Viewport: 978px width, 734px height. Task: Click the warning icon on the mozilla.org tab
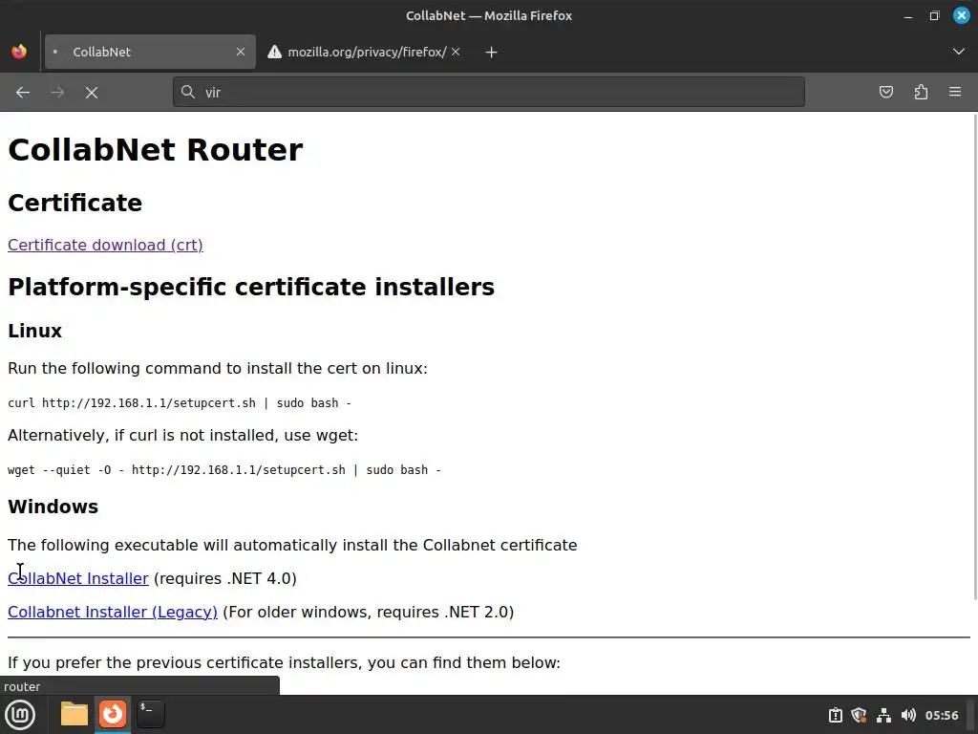click(274, 52)
